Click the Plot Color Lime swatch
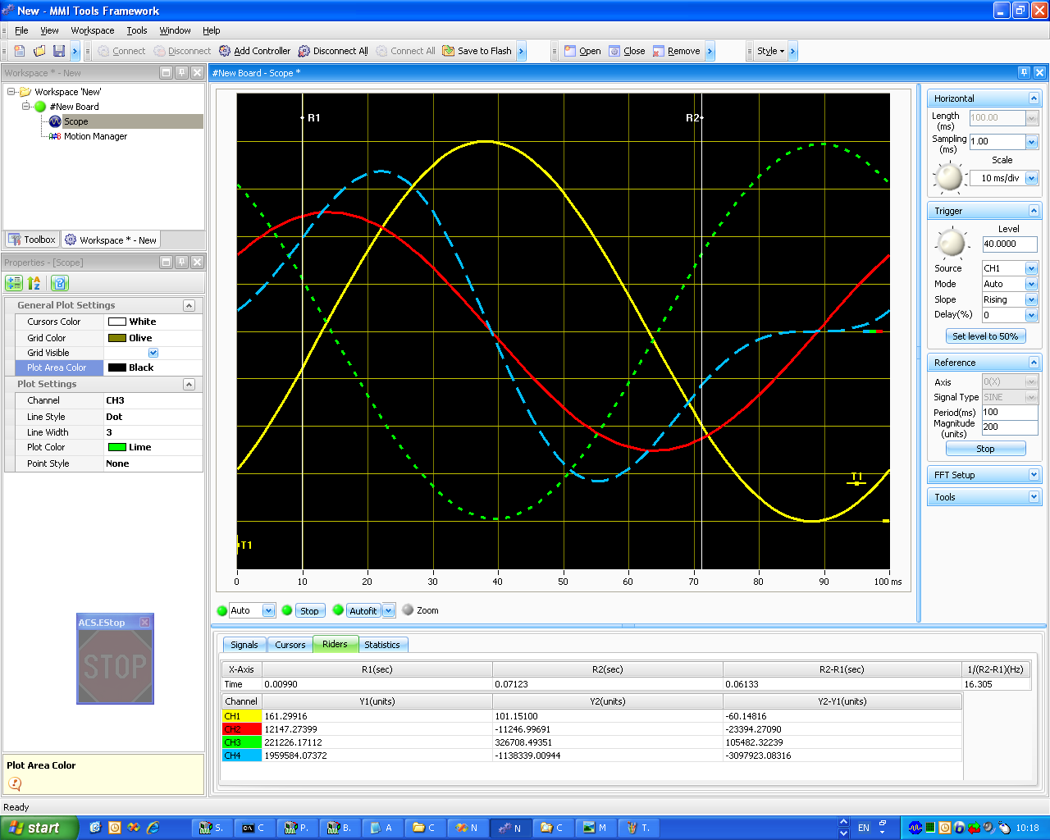 coord(117,447)
